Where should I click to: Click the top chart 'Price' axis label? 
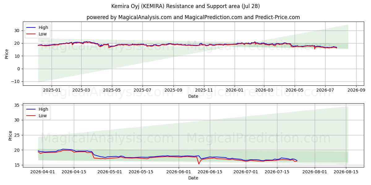(x=7, y=54)
